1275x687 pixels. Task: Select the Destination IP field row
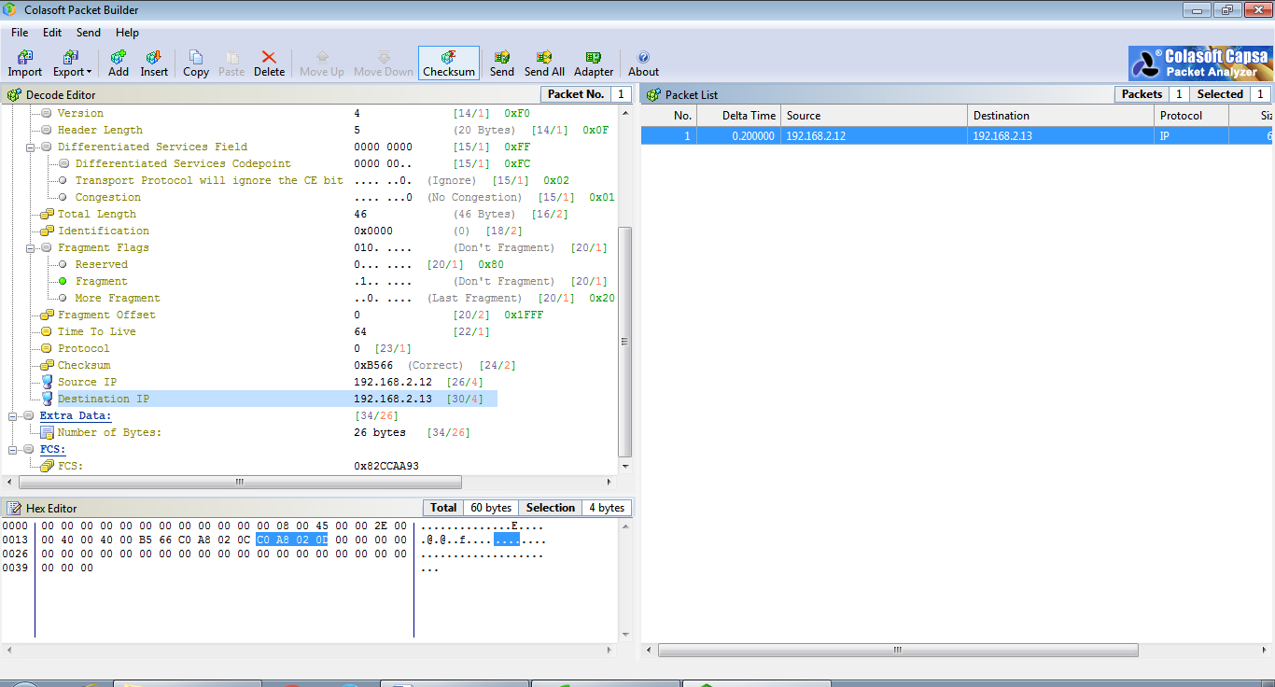(x=103, y=399)
